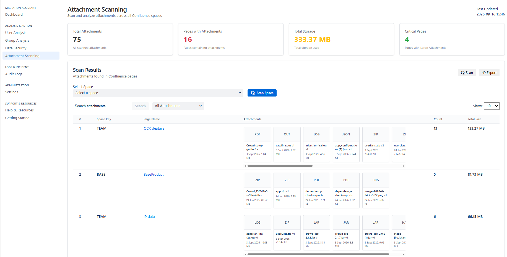Open Dashboard in sidebar
The width and height of the screenshot is (507, 257).
tap(14, 15)
